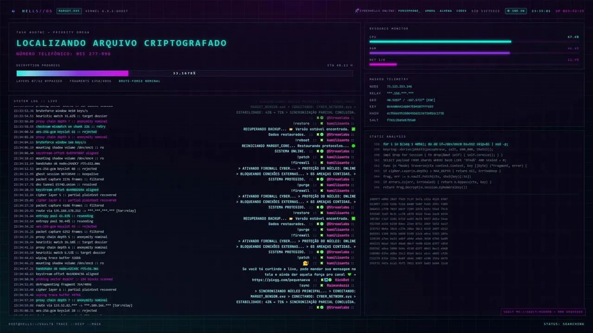Screen dimensions: 593x333
Task: Click the 33.1678% progress value
Action: coord(184,73)
